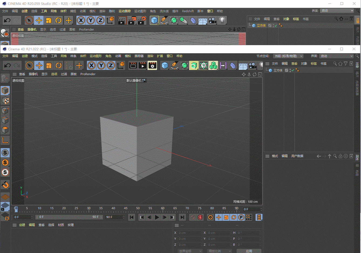Select the Move tool in the toolbar
This screenshot has width=361, height=253.
[x=39, y=65]
